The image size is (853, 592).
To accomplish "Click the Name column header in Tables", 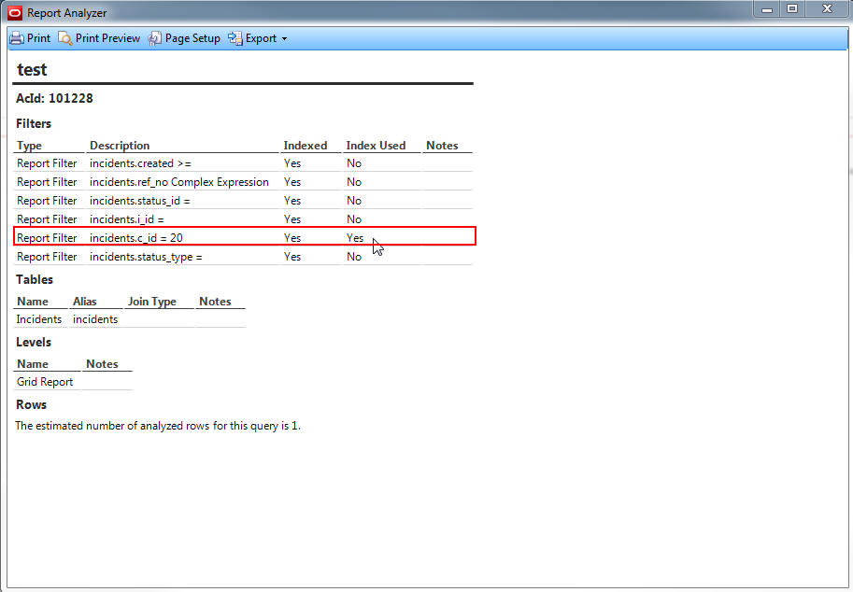I will tap(33, 302).
